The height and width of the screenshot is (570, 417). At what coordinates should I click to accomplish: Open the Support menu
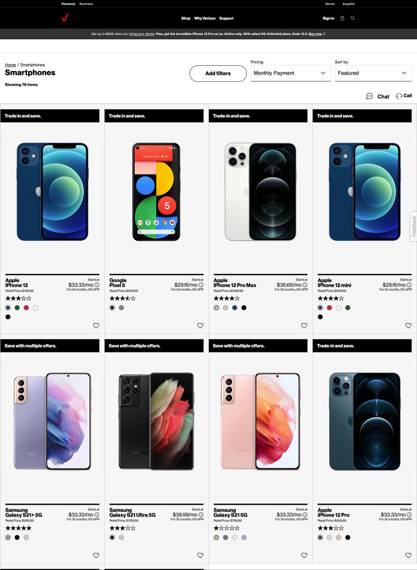pyautogui.click(x=226, y=18)
